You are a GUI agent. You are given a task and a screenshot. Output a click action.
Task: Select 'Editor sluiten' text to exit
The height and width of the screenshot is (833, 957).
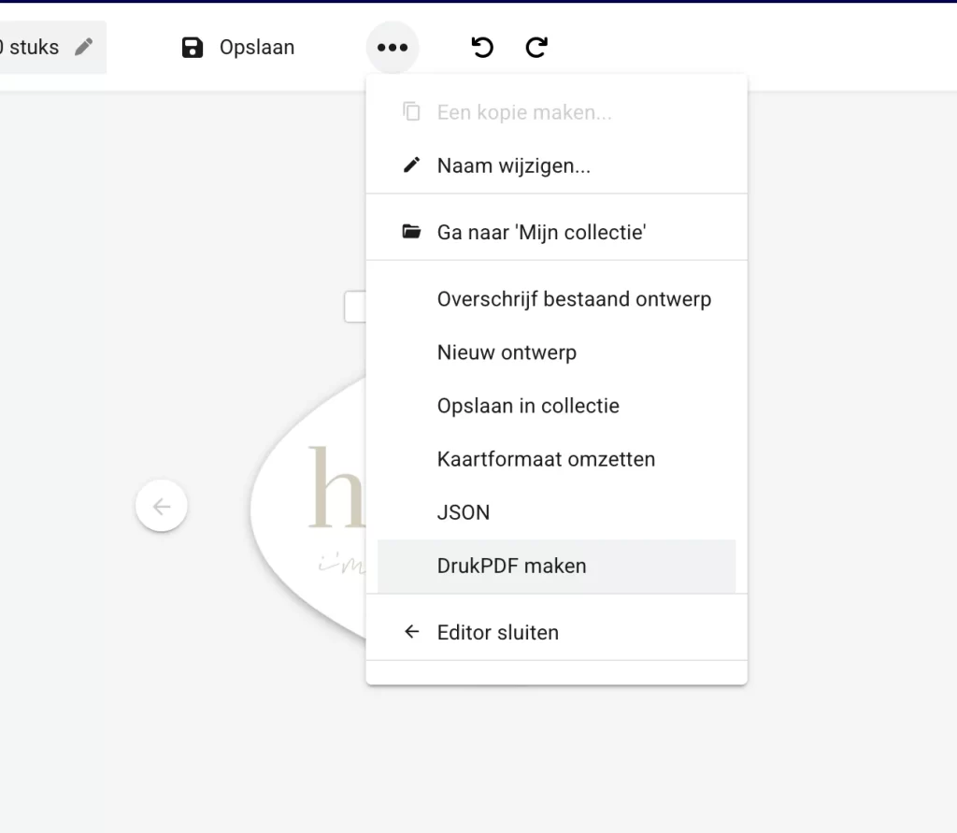click(498, 632)
